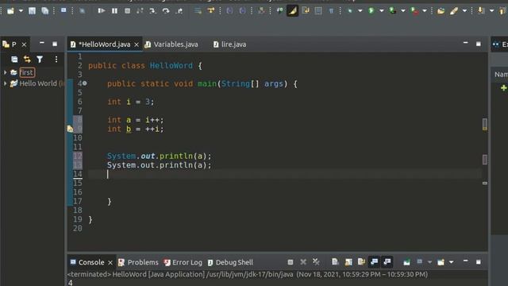Save the current file
Screen dimensions: 508x286
pos(32,11)
